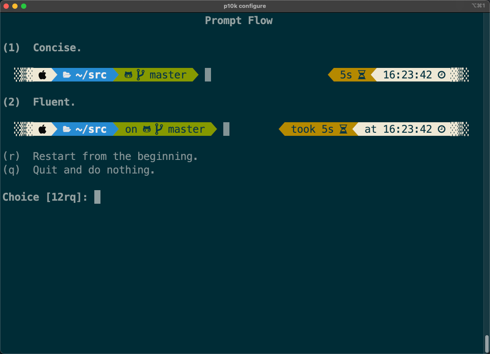Viewport: 490px width, 354px height.
Task: Click the Choice [12rq] input cursor
Action: pos(97,197)
